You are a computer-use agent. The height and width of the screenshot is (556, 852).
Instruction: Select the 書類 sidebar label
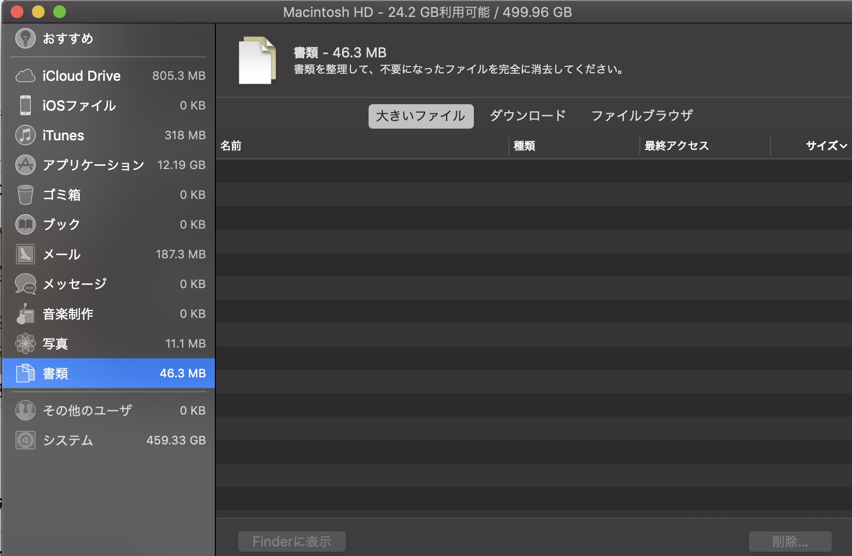(x=55, y=373)
